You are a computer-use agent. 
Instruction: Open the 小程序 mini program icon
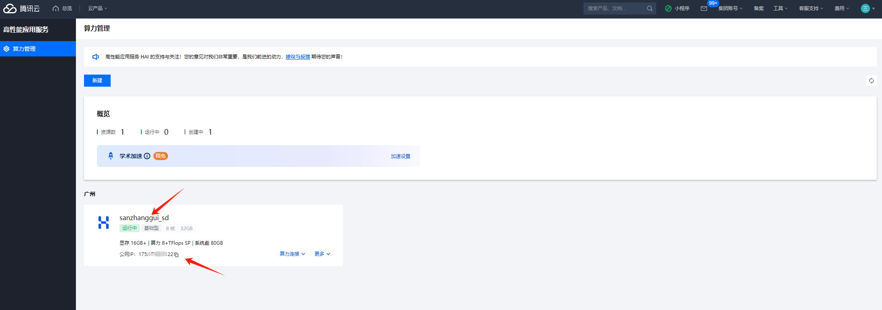click(668, 8)
